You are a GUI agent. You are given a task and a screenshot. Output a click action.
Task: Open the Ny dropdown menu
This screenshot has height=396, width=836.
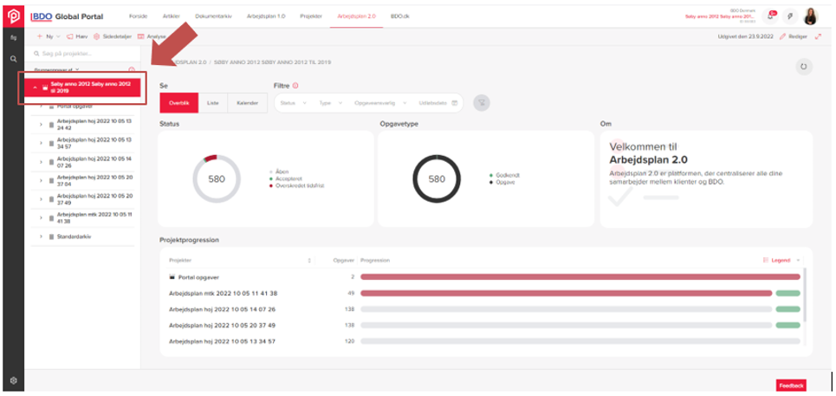tap(49, 36)
